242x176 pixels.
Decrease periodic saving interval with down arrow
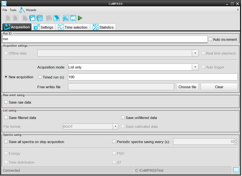(236, 143)
